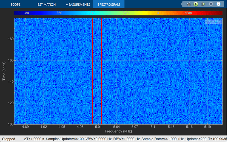The height and width of the screenshot is (142, 227).
Task: Select the pan hand tool on axes toolbar
Action: (x=211, y=22)
